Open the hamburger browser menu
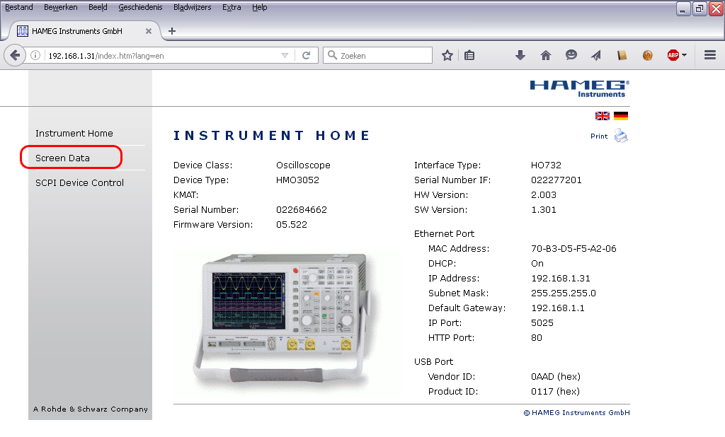Image resolution: width=725 pixels, height=437 pixels. tap(710, 55)
